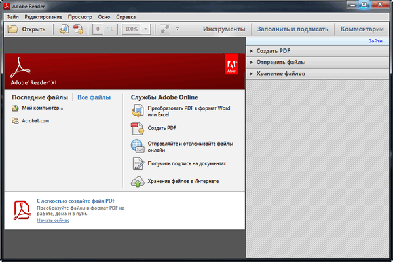393x262 pixels.
Task: Click the Мой компьютер folder icon
Action: 15,108
